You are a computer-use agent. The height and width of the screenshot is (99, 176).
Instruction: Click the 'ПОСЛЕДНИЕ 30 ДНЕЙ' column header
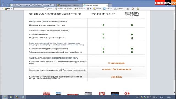103,14
